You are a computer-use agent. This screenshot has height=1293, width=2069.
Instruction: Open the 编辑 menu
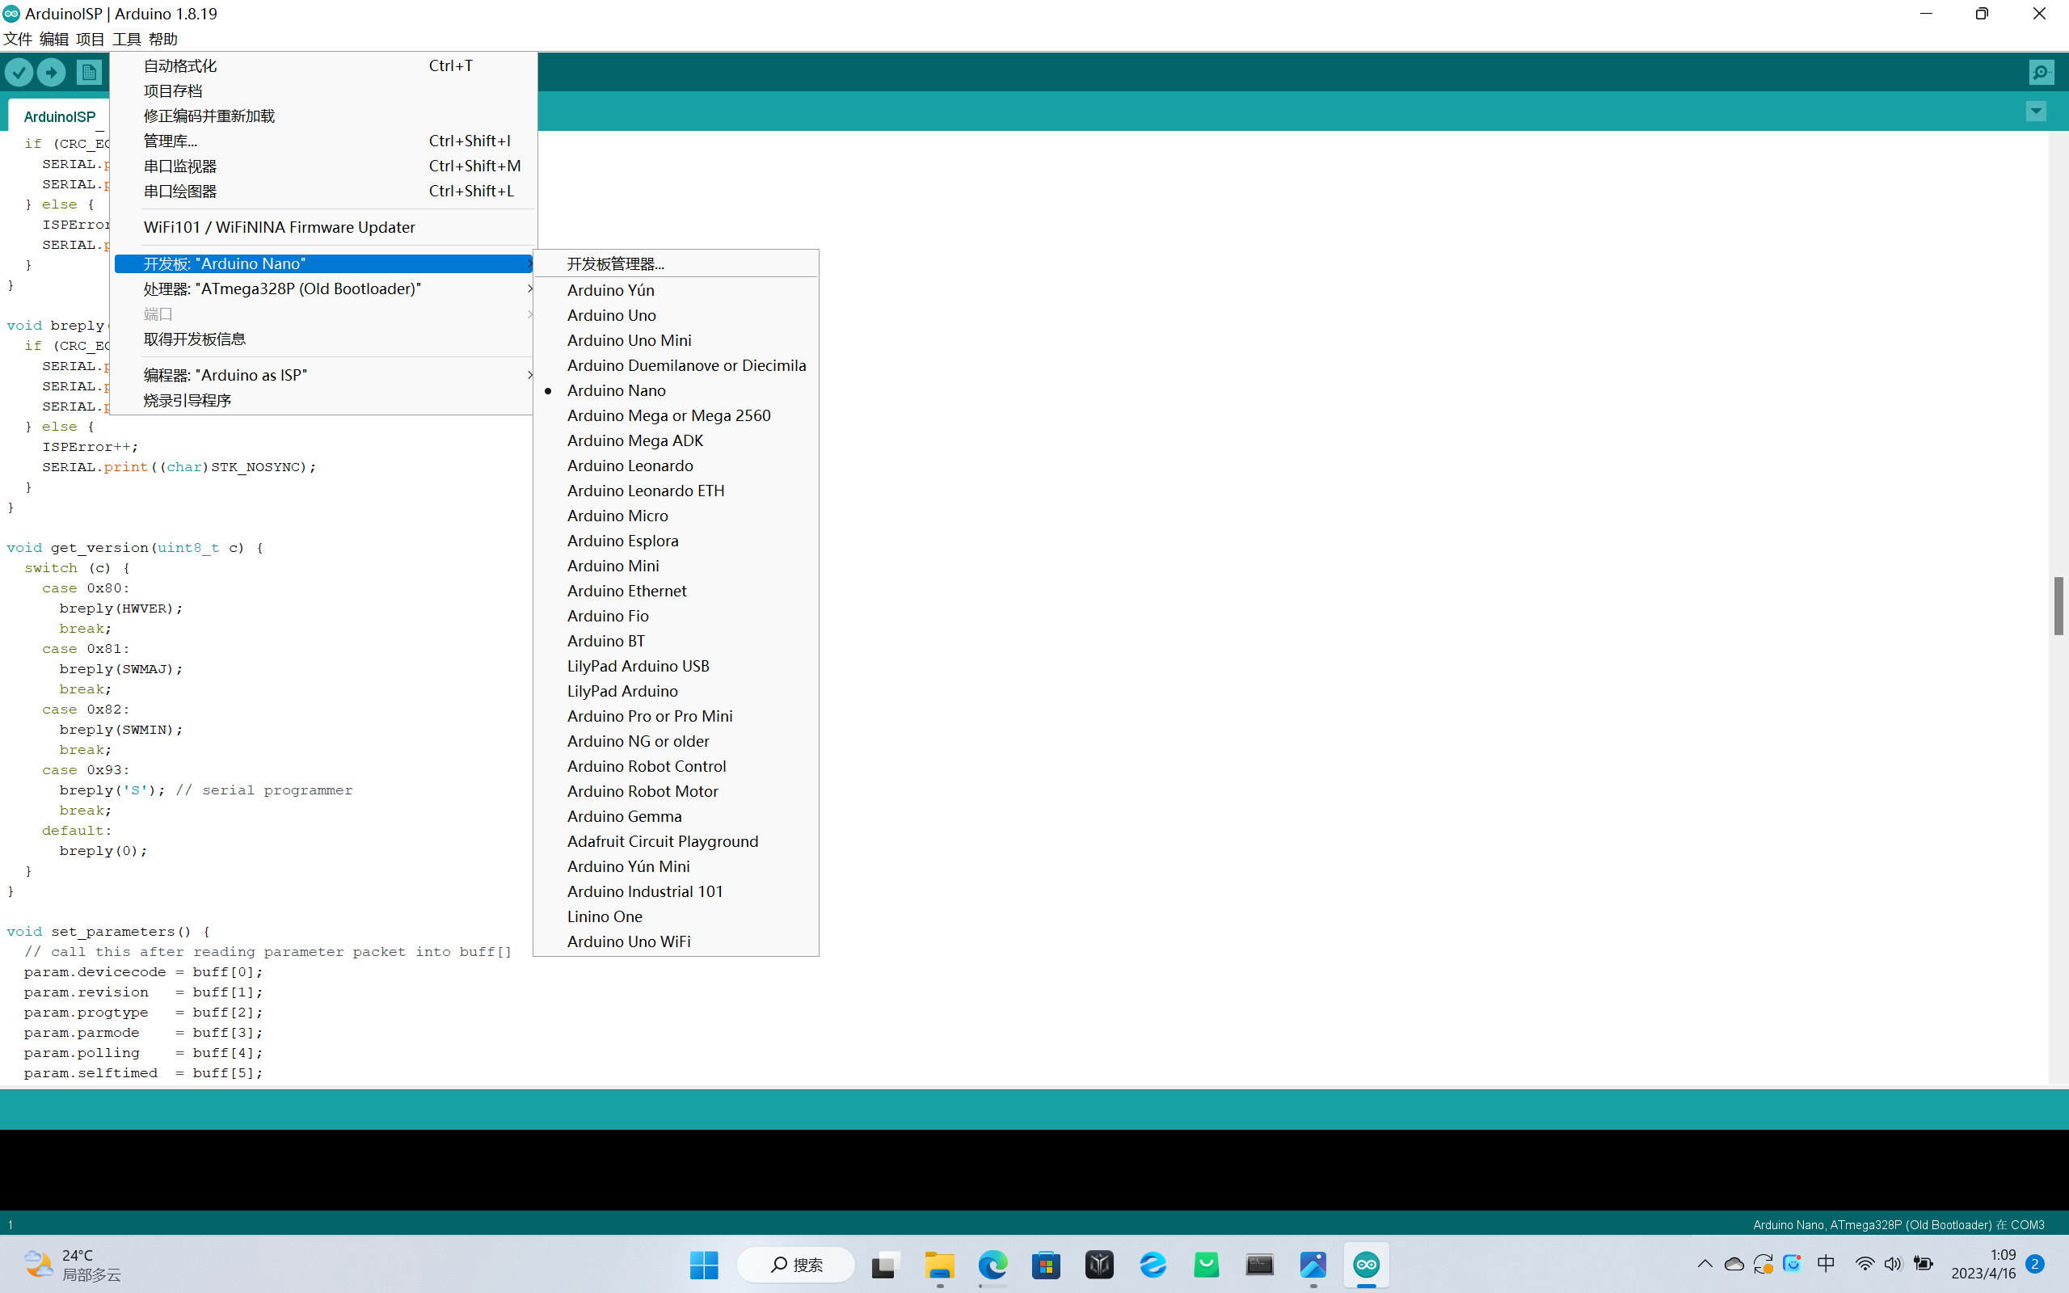[54, 39]
